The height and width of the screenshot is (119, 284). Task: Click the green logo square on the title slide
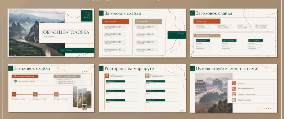(87, 16)
